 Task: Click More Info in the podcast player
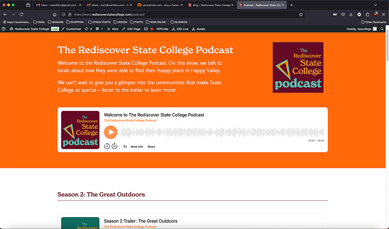click(x=137, y=147)
